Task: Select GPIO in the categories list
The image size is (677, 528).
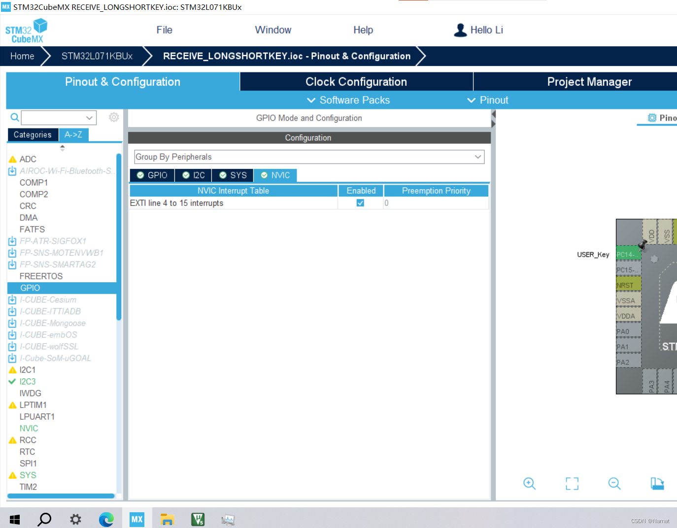Action: point(62,288)
